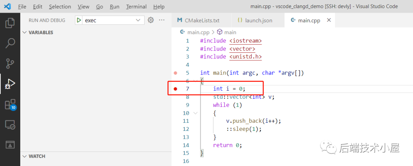Open the Explorer view in activity bar
The height and width of the screenshot is (166, 413).
tap(10, 23)
